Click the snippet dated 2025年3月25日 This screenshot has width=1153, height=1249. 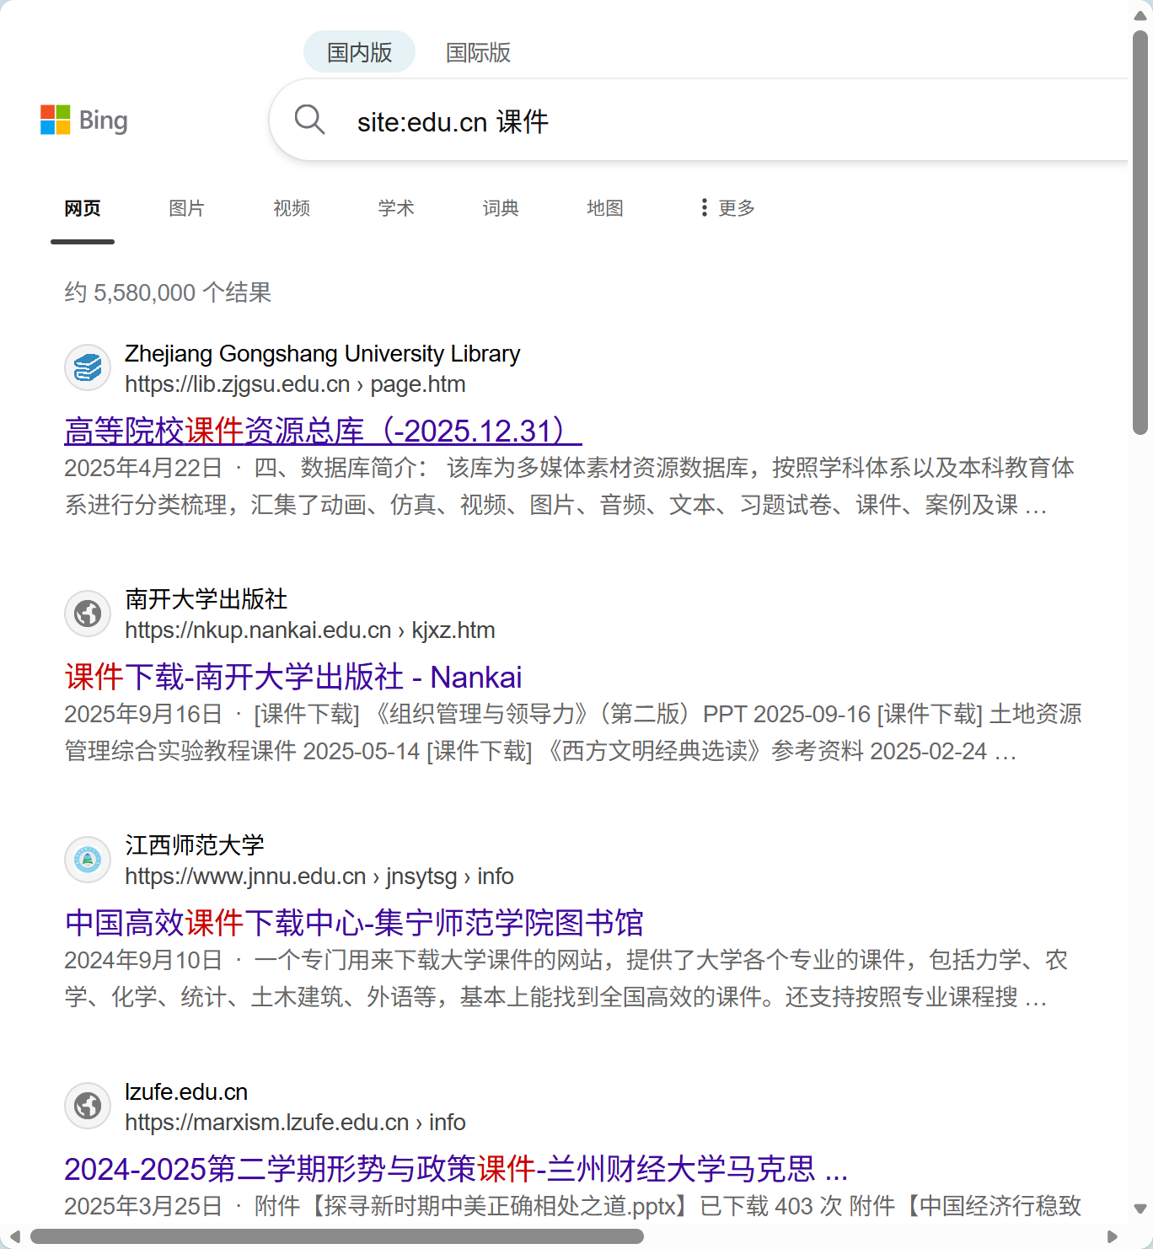click(573, 1206)
